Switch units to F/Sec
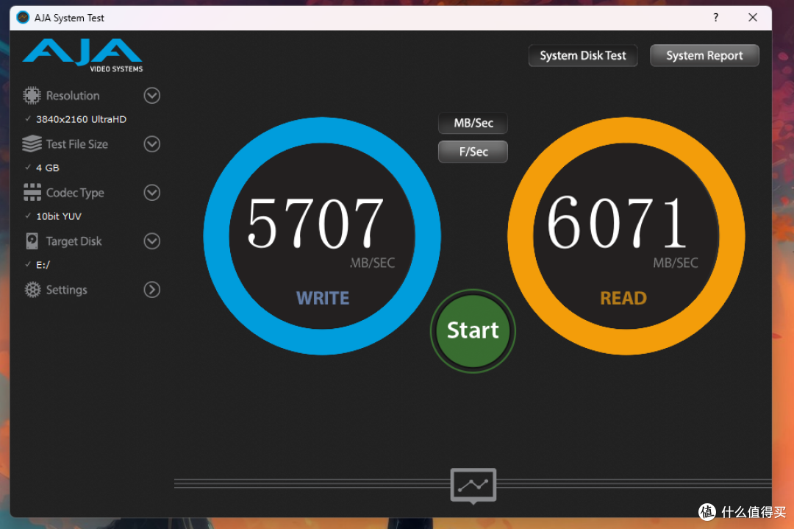794x529 pixels. pos(473,152)
